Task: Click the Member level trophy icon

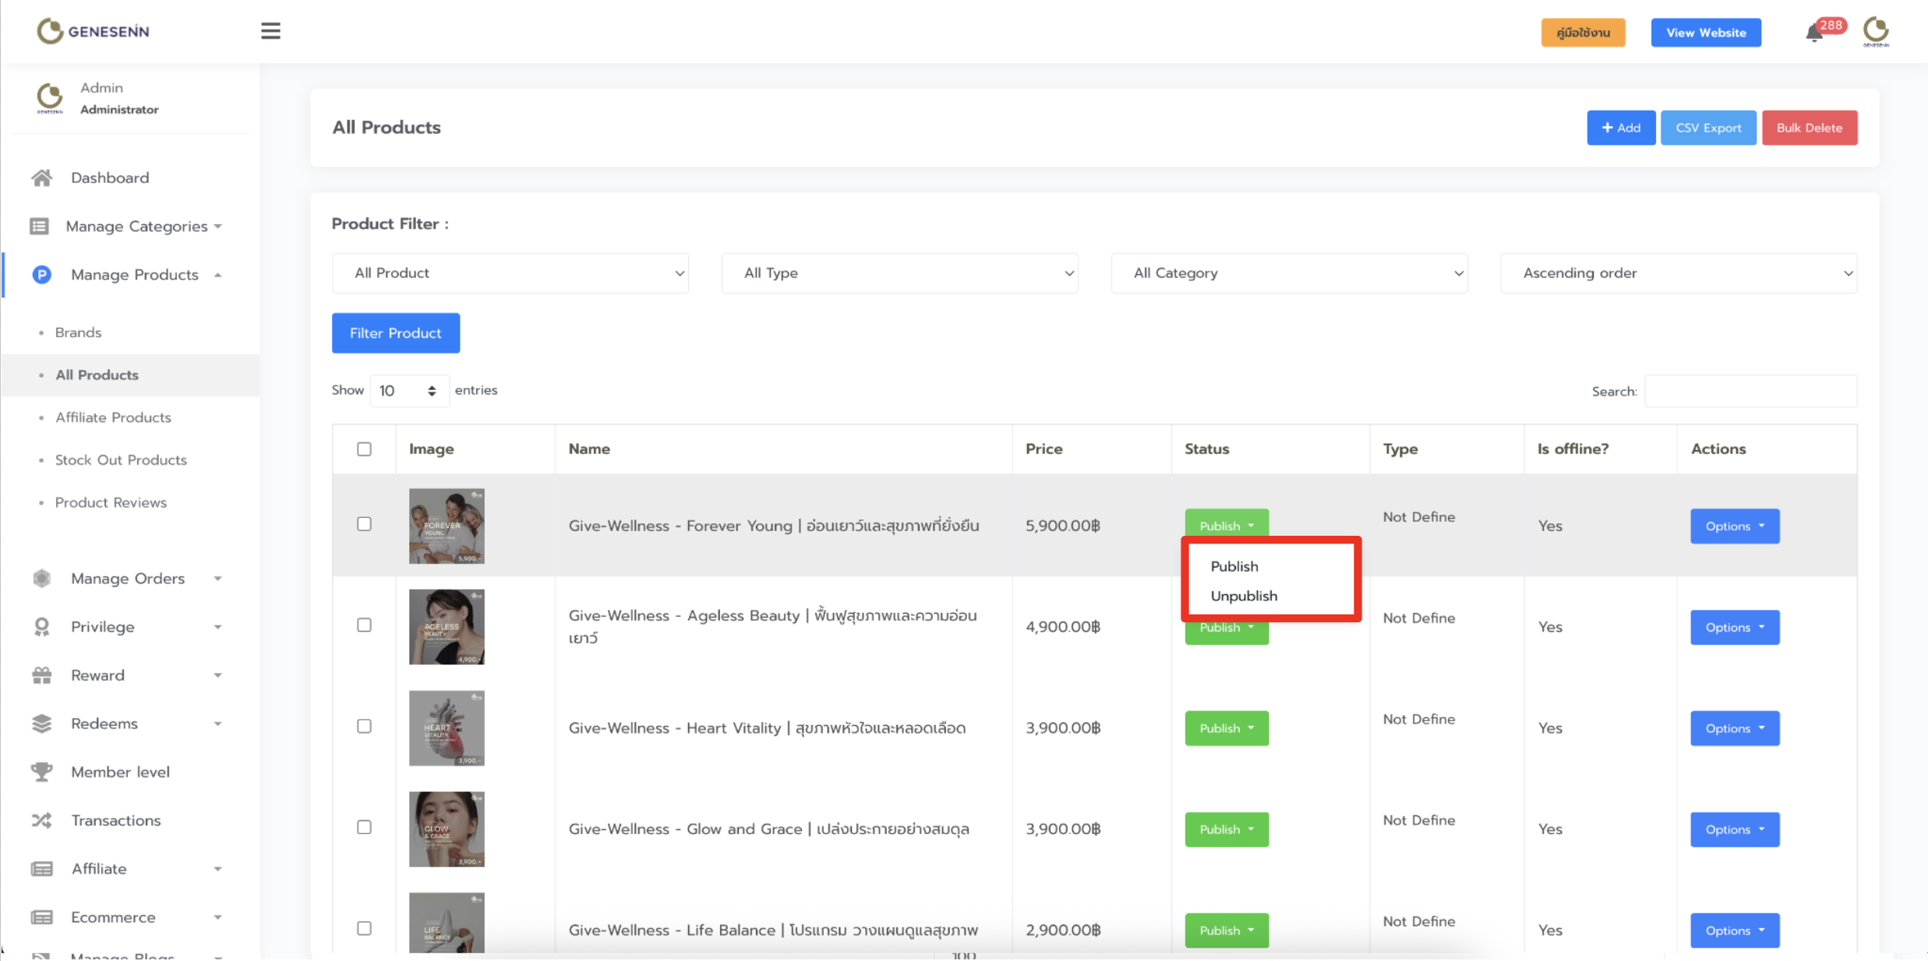Action: tap(42, 772)
